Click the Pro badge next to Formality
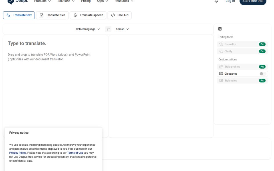The width and height of the screenshot is (274, 171). click(x=262, y=44)
